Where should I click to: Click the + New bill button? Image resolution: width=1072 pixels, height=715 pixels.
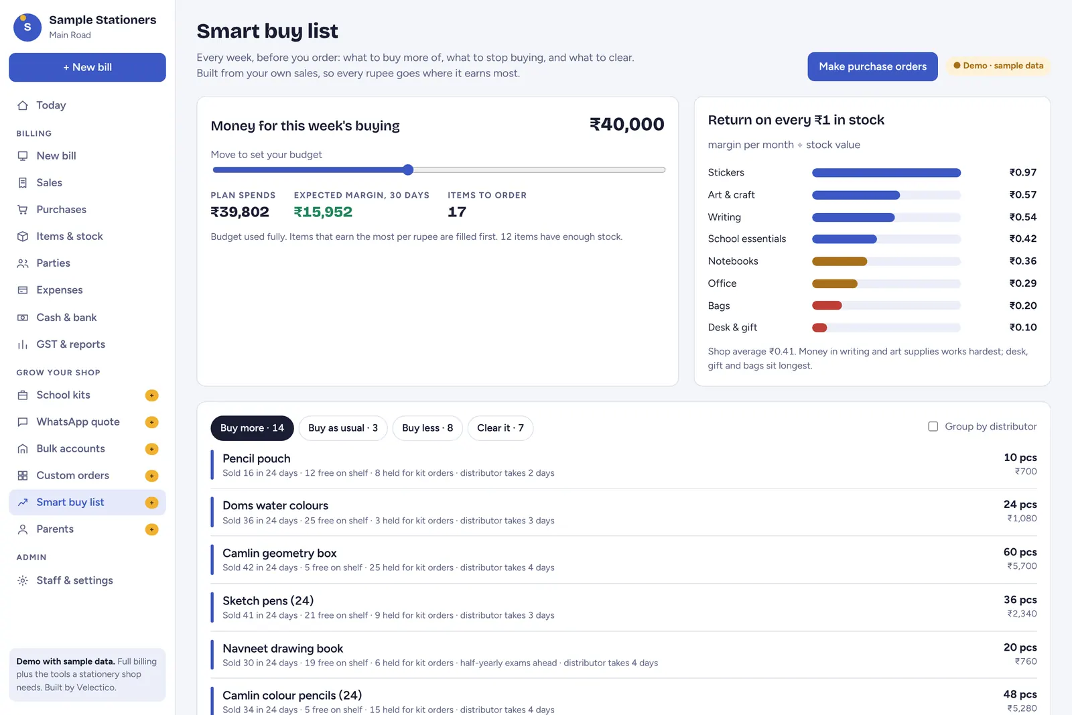pos(87,67)
